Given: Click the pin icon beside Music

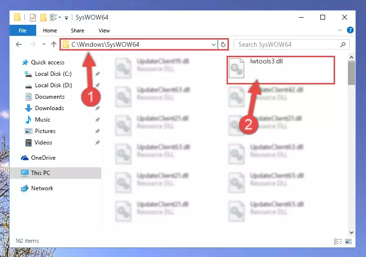Looking at the screenshot, I should [98, 120].
